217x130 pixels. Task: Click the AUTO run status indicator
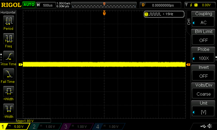pos(29,5)
